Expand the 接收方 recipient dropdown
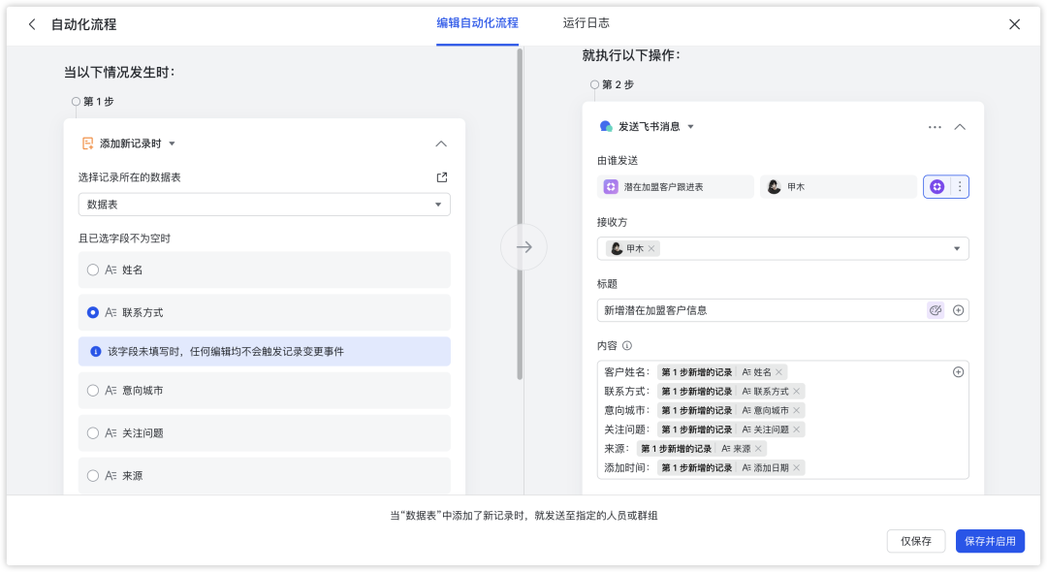Screen dimensions: 1047x572 click(x=957, y=249)
